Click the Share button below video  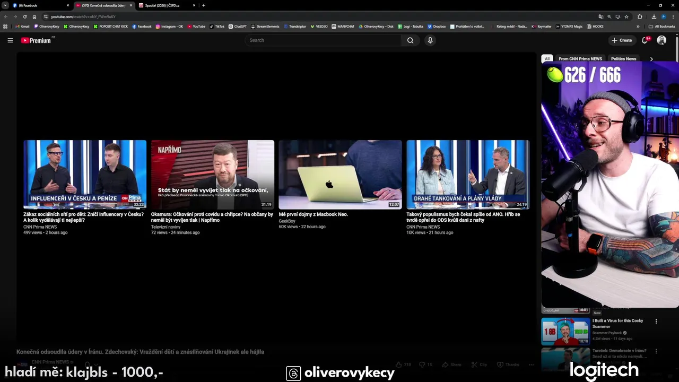click(452, 364)
